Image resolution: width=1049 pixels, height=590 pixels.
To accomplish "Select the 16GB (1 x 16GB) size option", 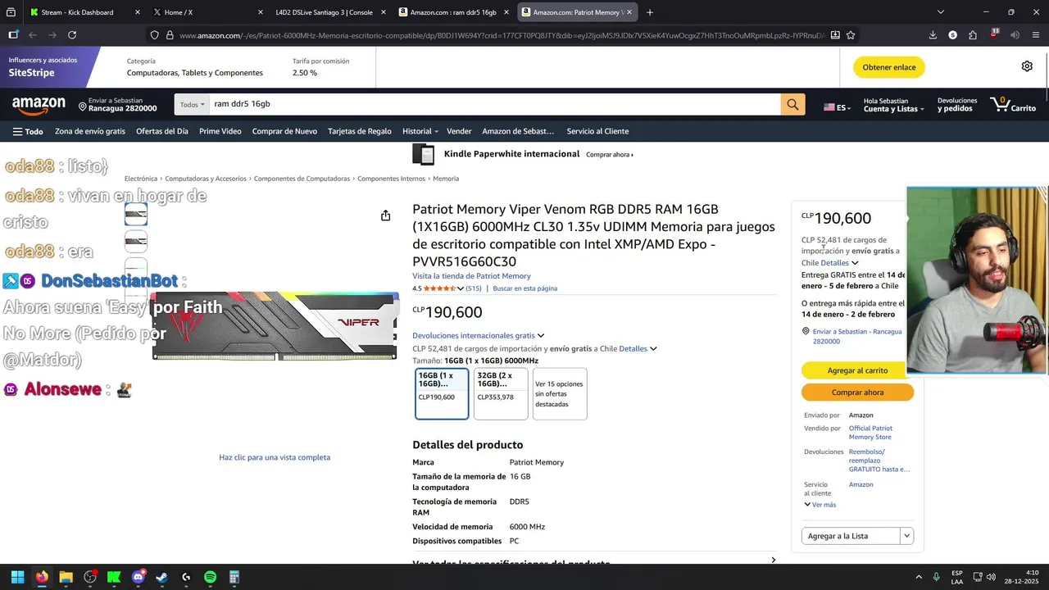I will (x=442, y=393).
